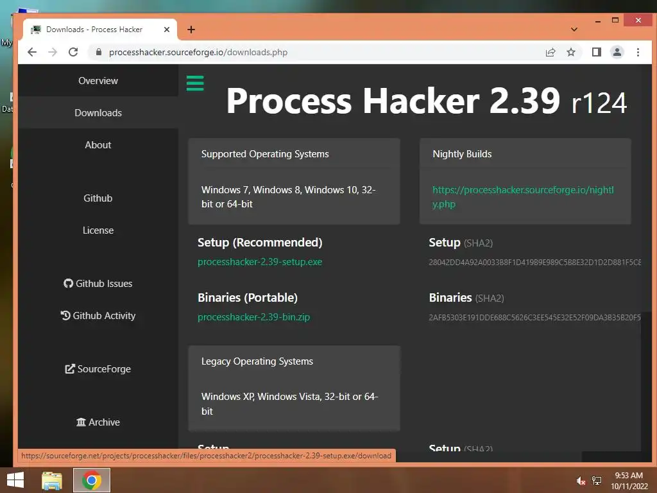
Task: Open the SourceForge external link
Action: coord(98,369)
